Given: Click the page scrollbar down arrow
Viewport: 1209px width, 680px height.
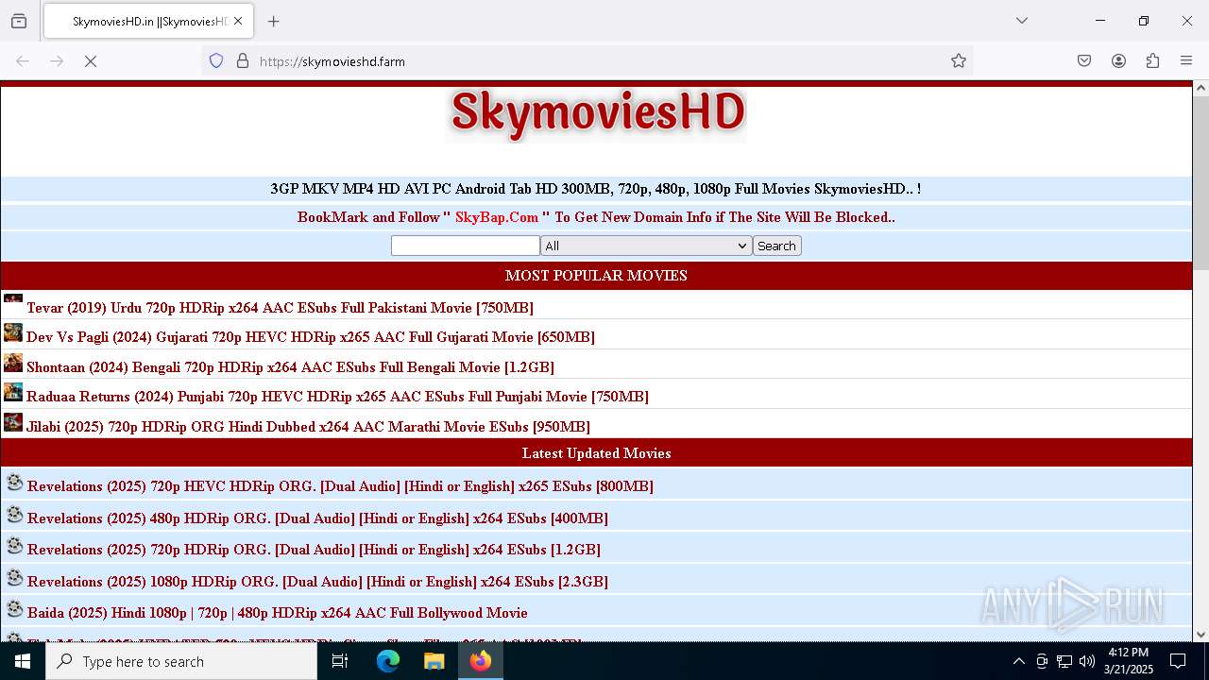Looking at the screenshot, I should 1200,635.
